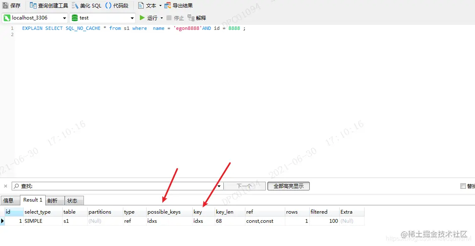
Task: Open the code snippet (代码段) tool
Action: point(117,5)
